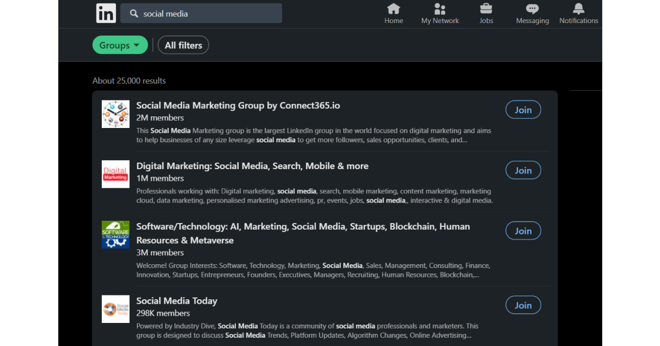Open Home from the house icon

(x=394, y=9)
